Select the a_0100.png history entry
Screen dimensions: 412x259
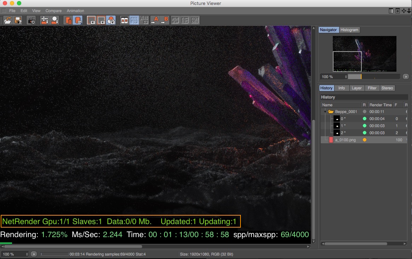(x=345, y=140)
